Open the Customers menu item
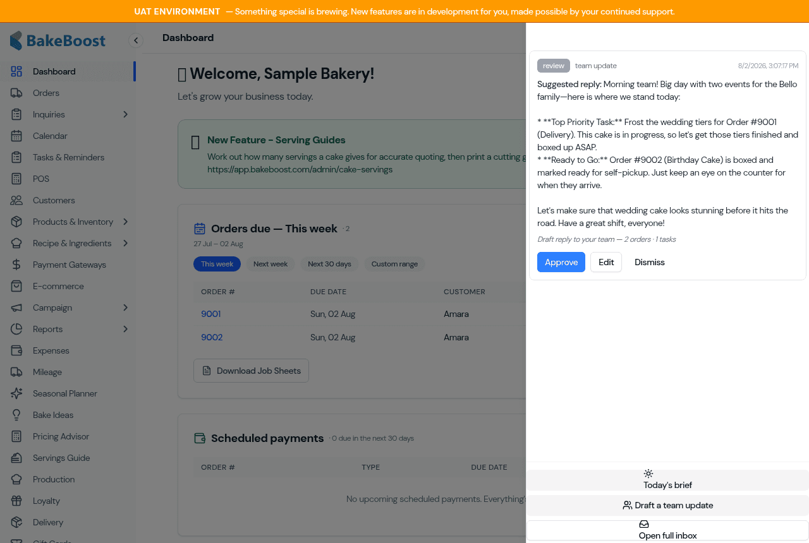The width and height of the screenshot is (809, 543). pyautogui.click(x=68, y=200)
